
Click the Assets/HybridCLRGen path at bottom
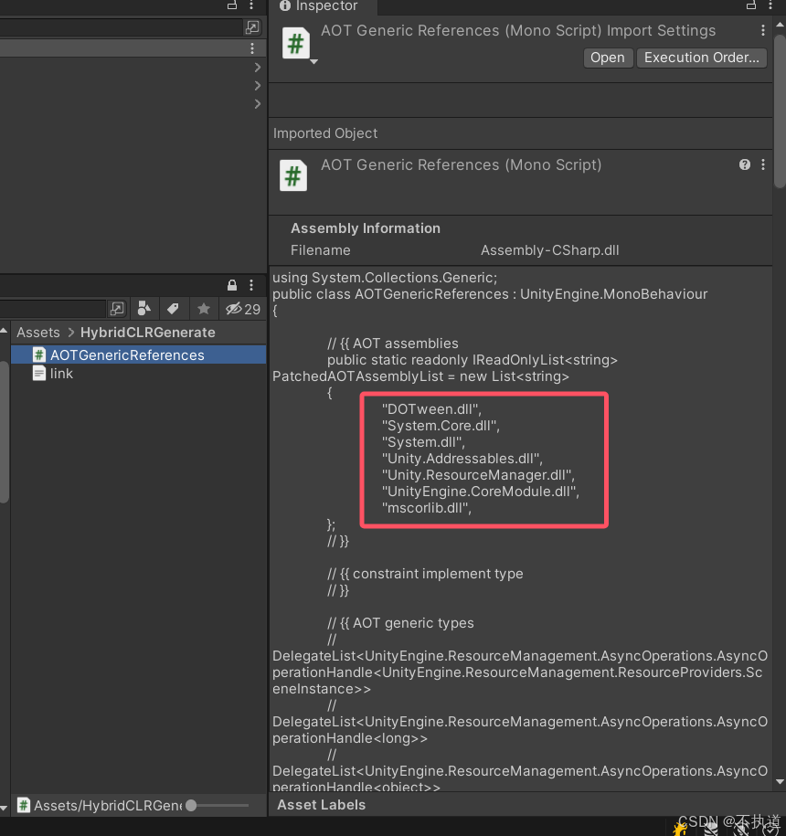[107, 805]
